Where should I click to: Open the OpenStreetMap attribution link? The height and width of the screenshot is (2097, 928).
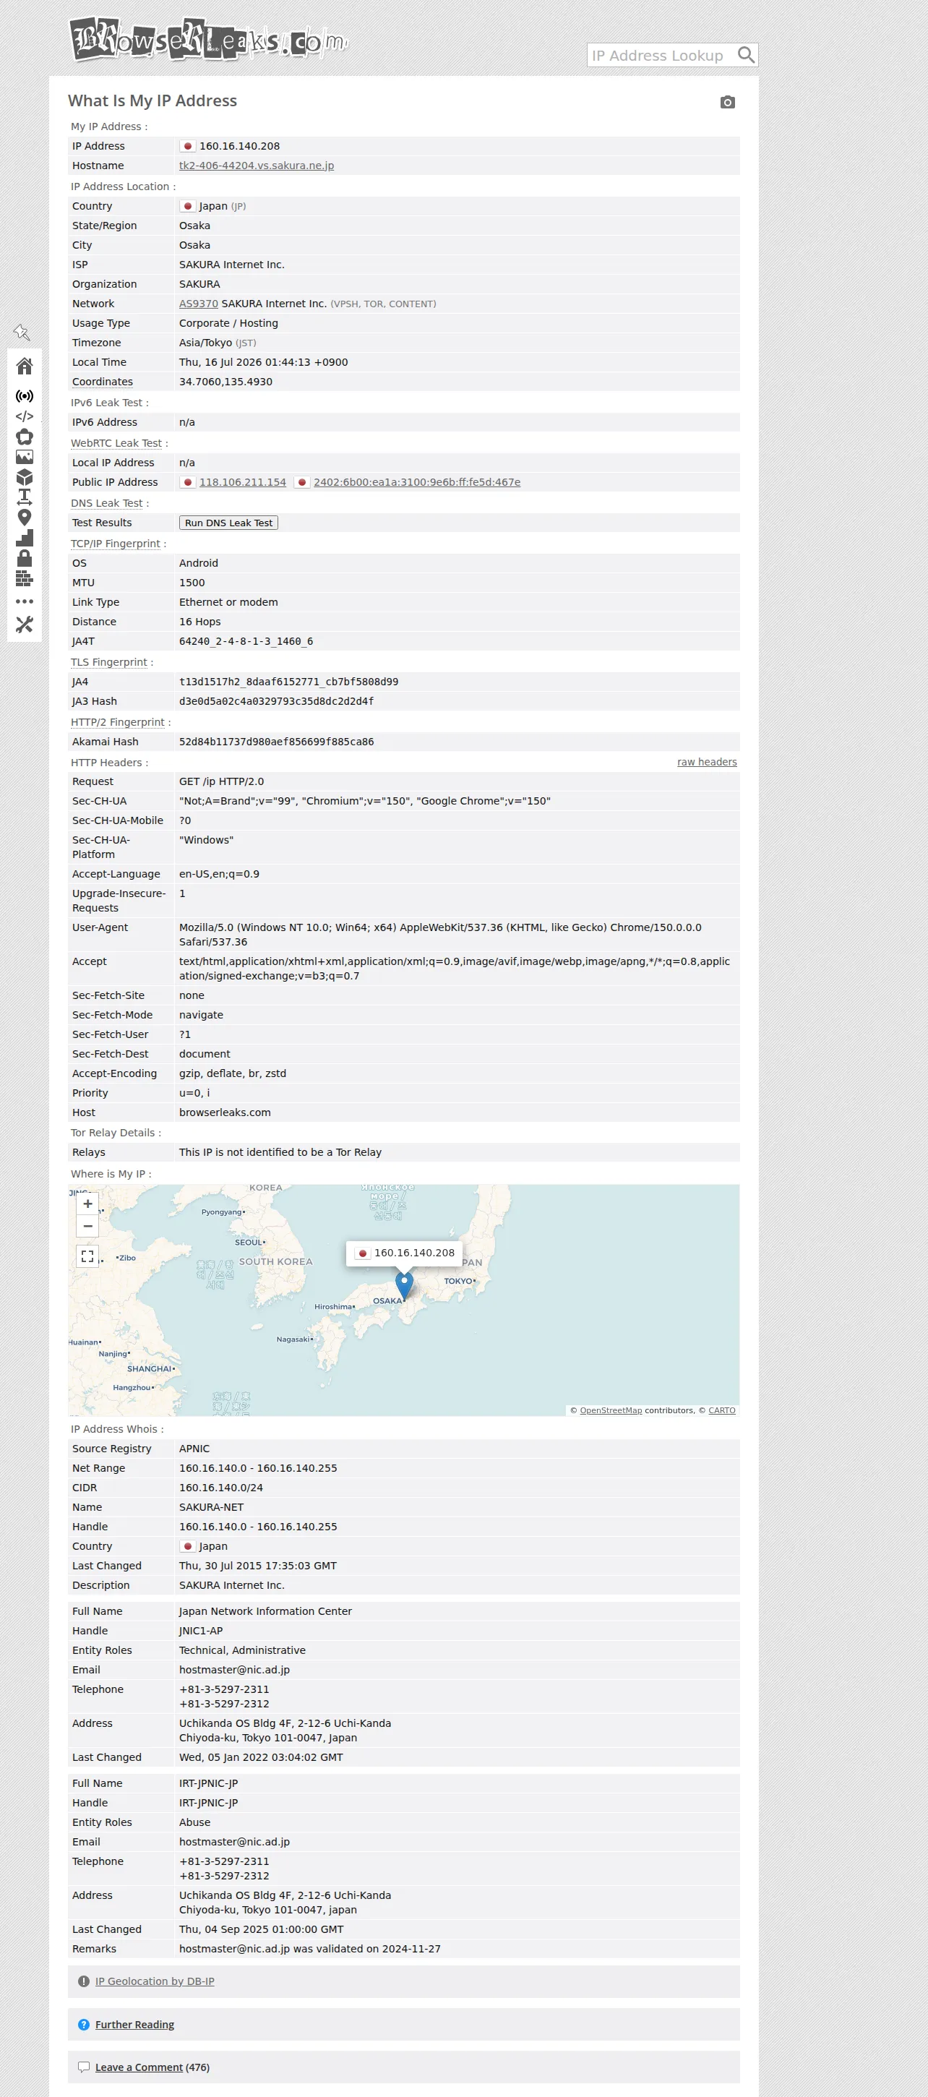coord(611,1411)
